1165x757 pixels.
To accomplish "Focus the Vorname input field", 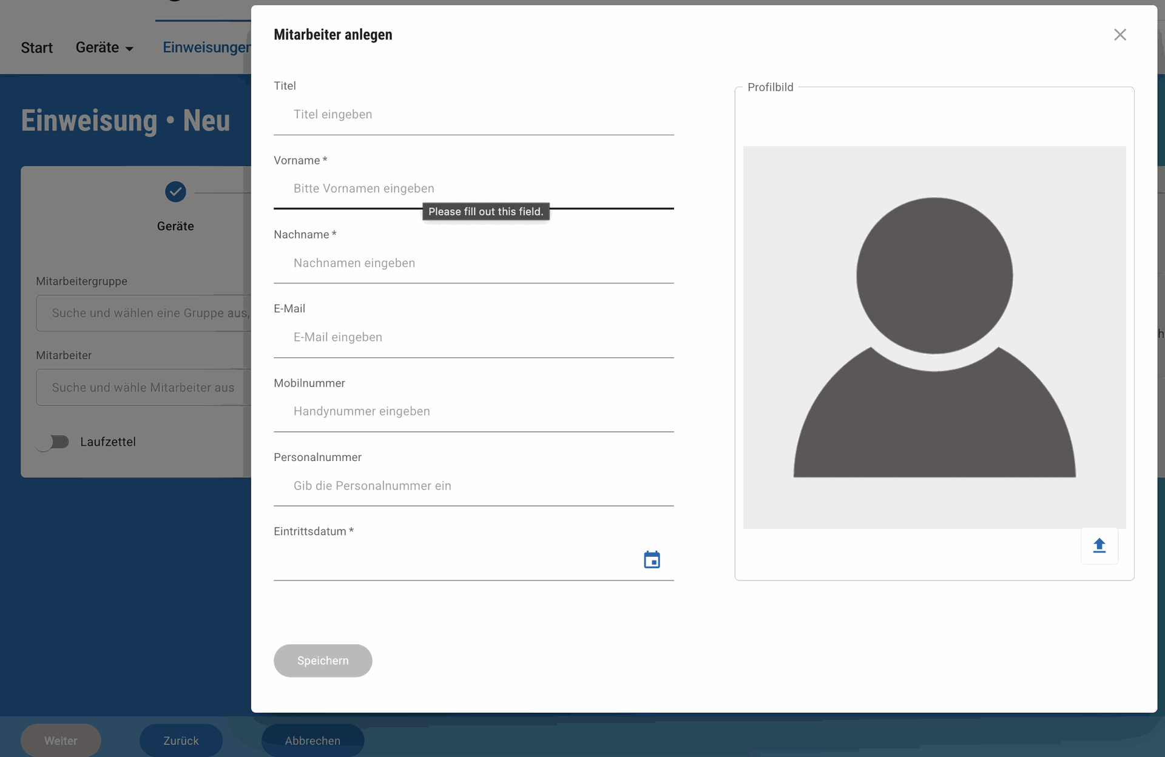I will (x=473, y=189).
